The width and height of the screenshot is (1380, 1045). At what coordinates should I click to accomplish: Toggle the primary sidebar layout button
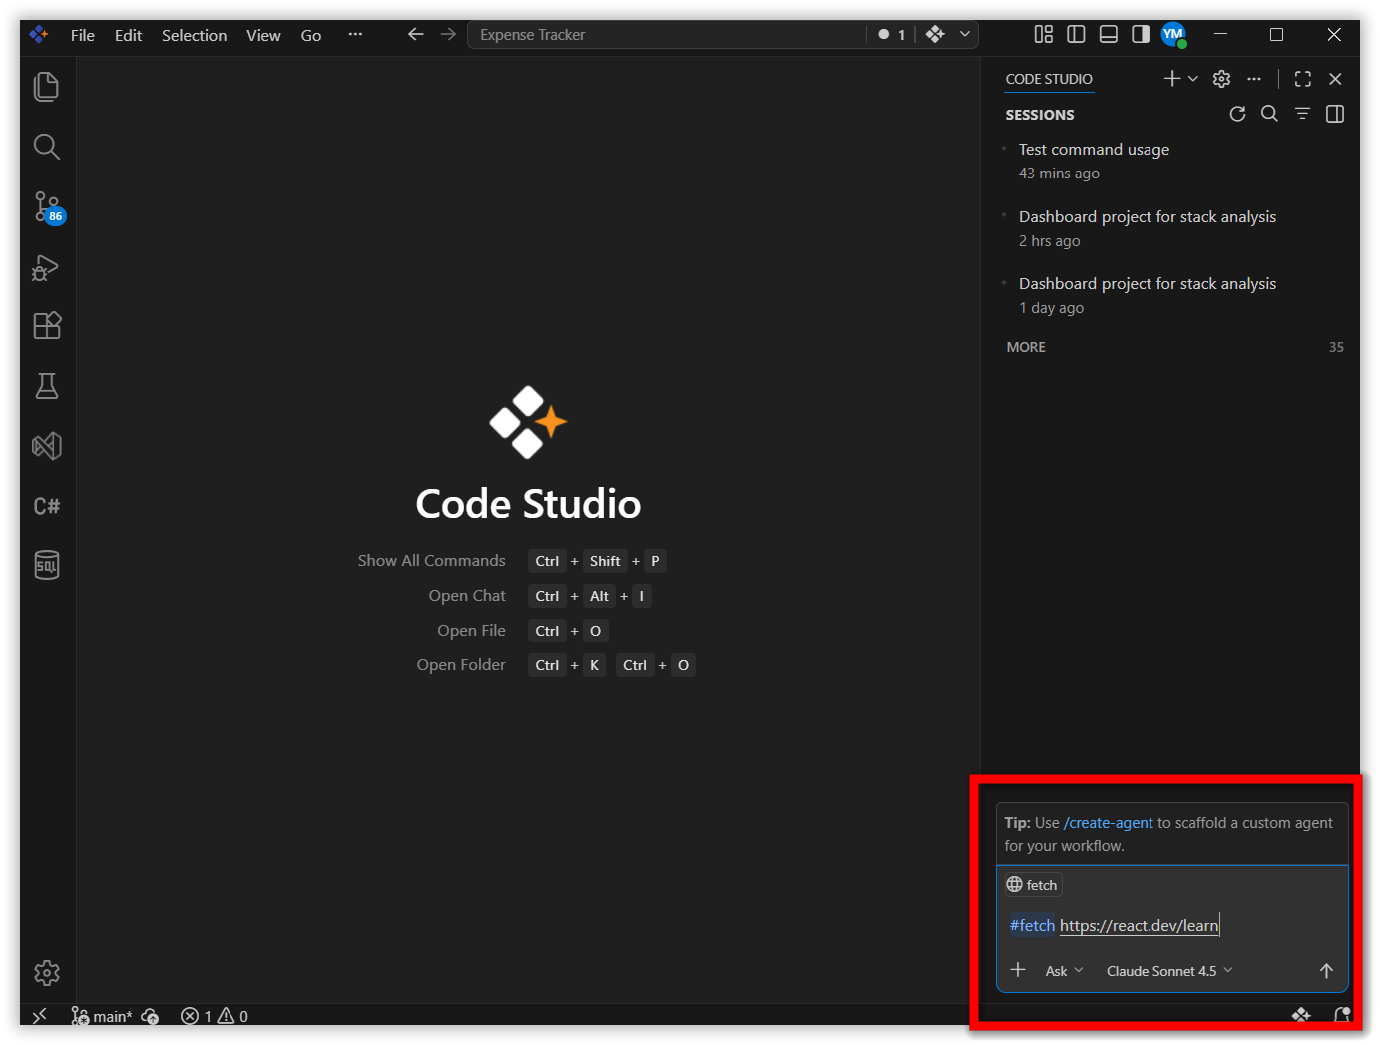pyautogui.click(x=1076, y=34)
